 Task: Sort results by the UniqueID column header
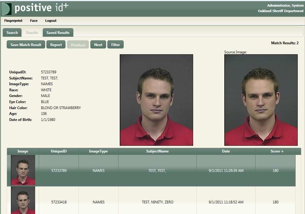59,151
